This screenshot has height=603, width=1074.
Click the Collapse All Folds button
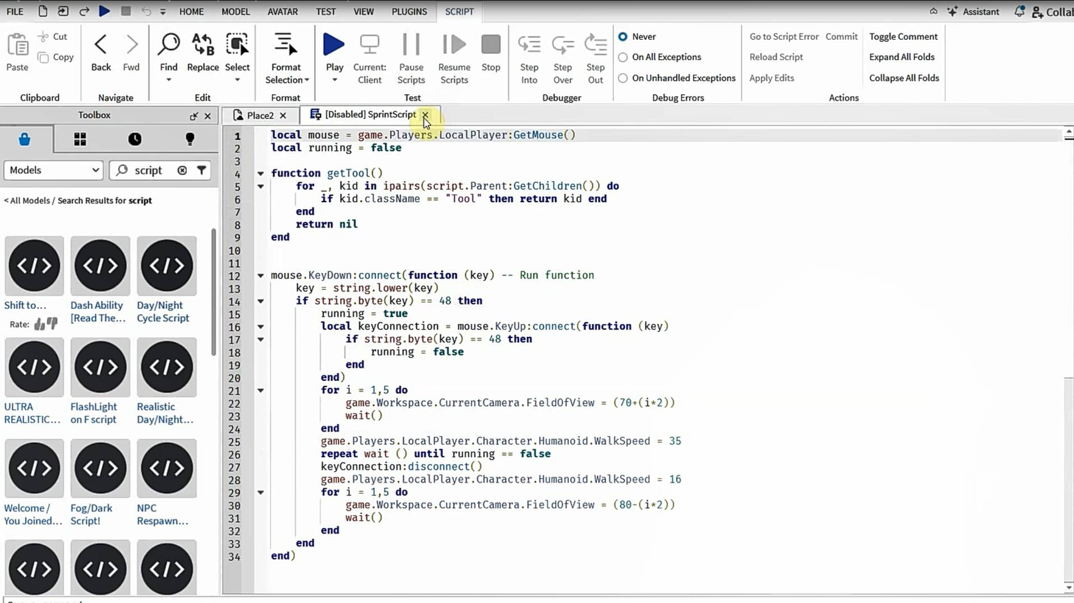[903, 78]
